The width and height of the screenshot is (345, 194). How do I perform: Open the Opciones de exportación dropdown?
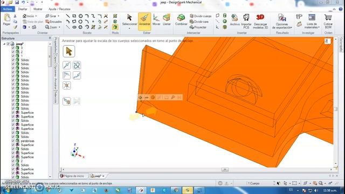[x=282, y=22]
